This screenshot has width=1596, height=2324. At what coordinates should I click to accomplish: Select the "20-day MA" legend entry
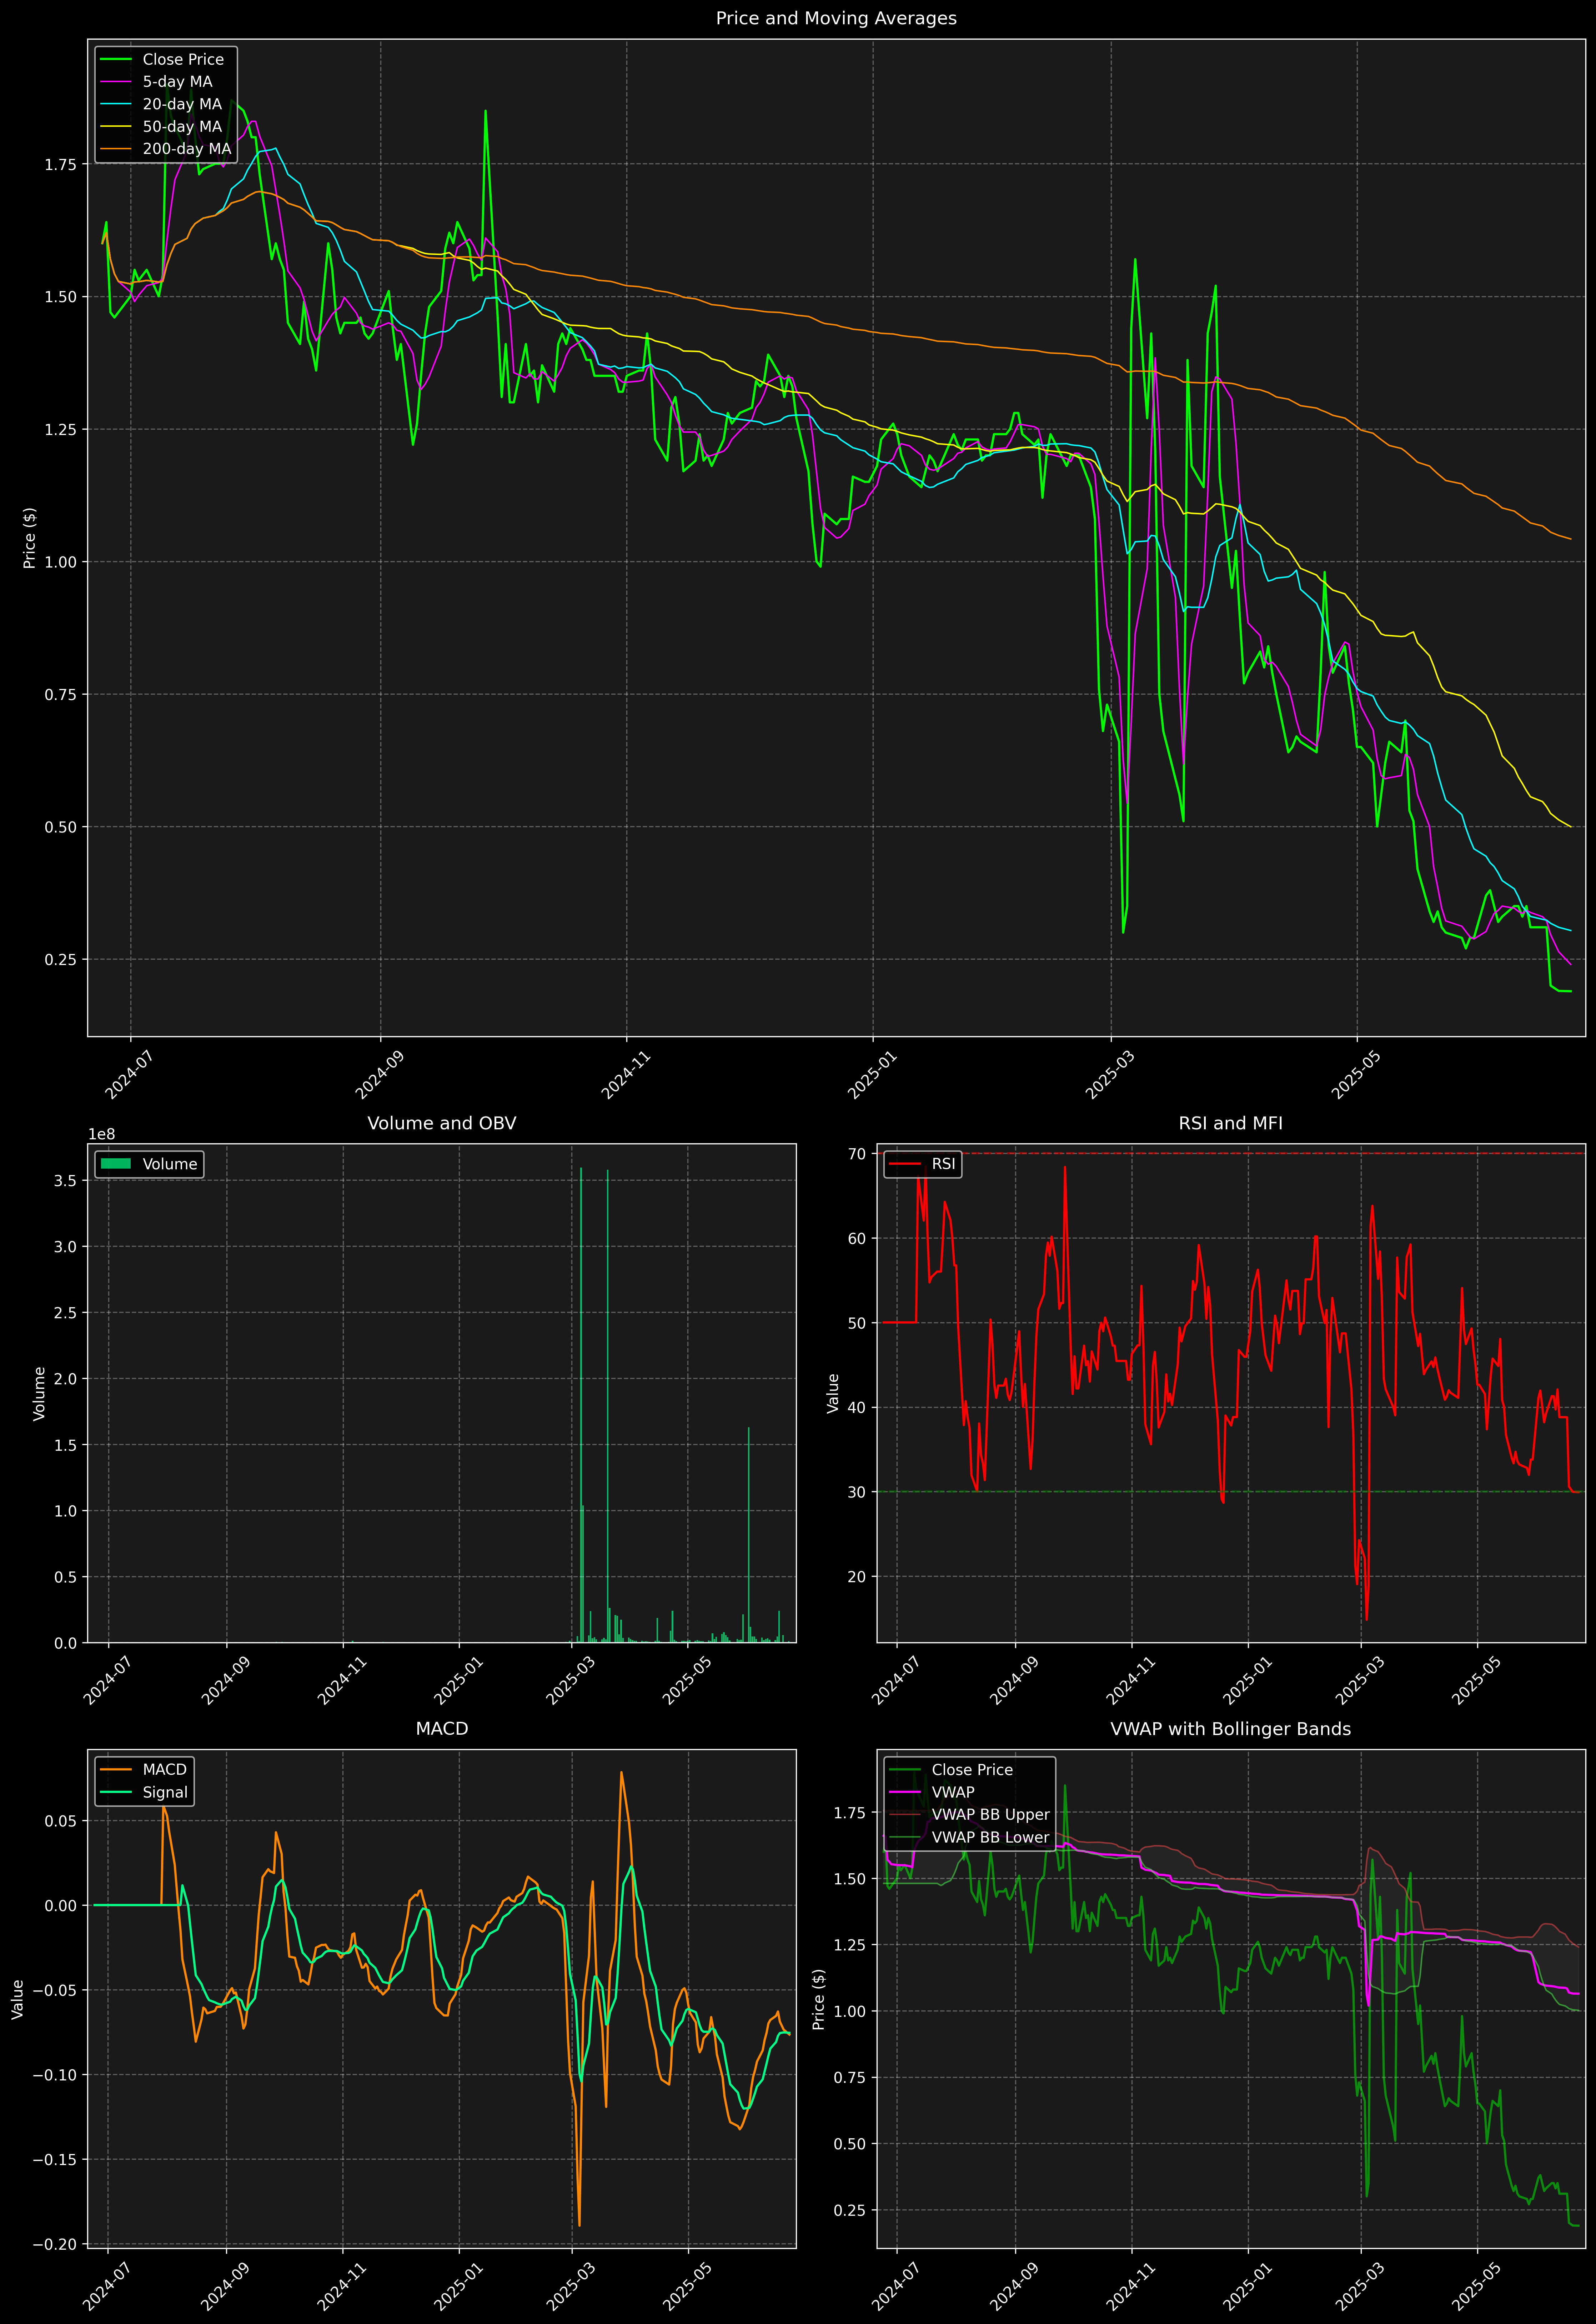click(182, 104)
